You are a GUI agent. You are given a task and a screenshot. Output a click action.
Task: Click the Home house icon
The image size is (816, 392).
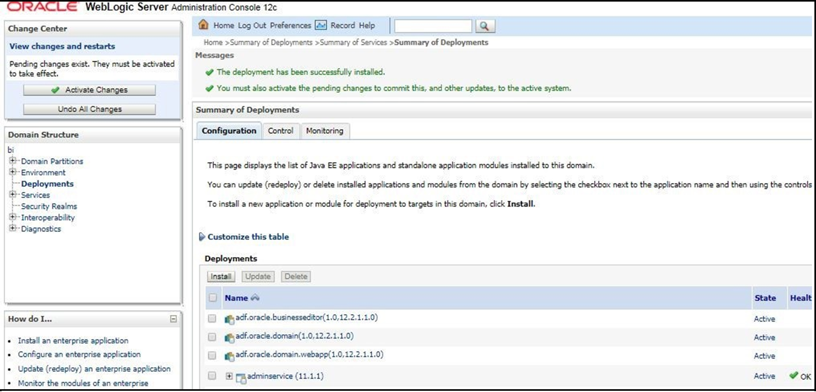[203, 25]
